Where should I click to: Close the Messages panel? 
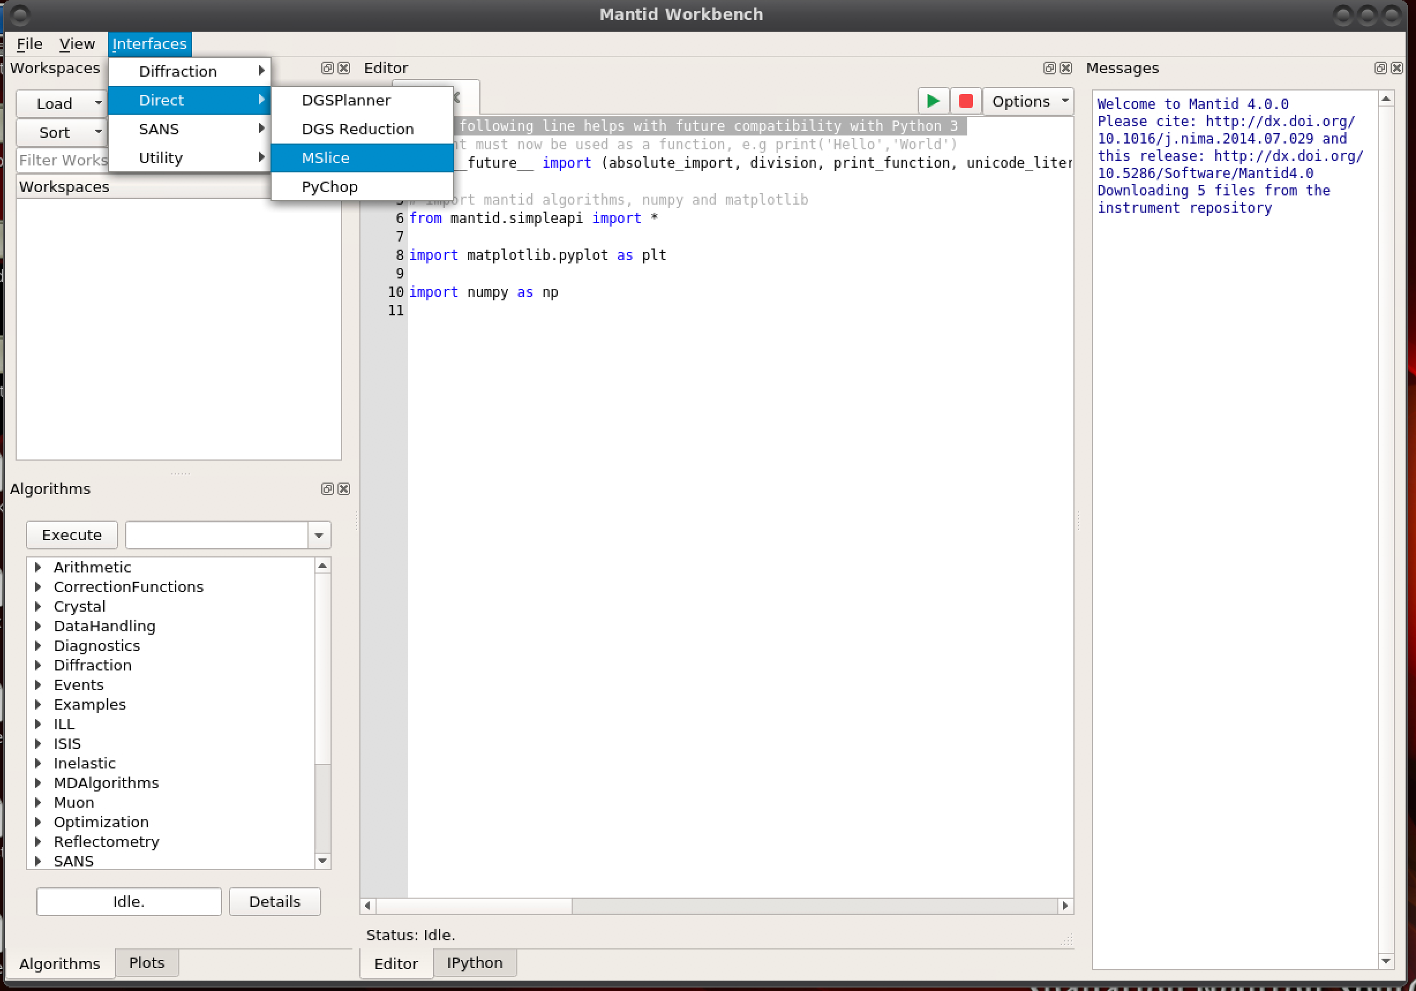click(1397, 68)
